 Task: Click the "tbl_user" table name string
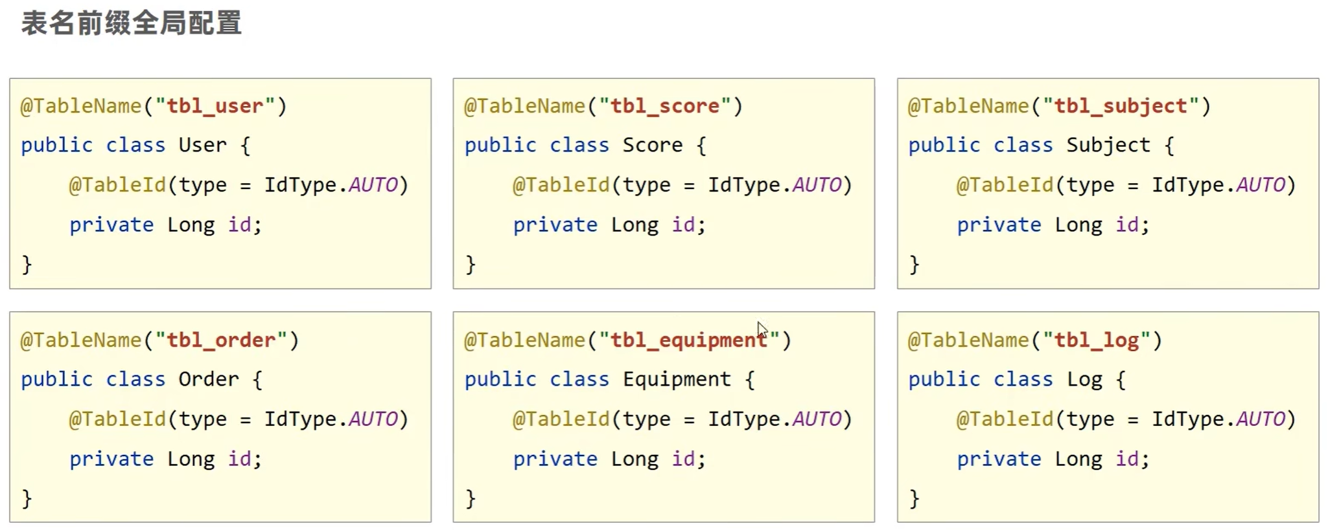tap(215, 106)
